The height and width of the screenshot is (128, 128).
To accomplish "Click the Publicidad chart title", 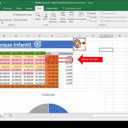I will tap(48, 95).
